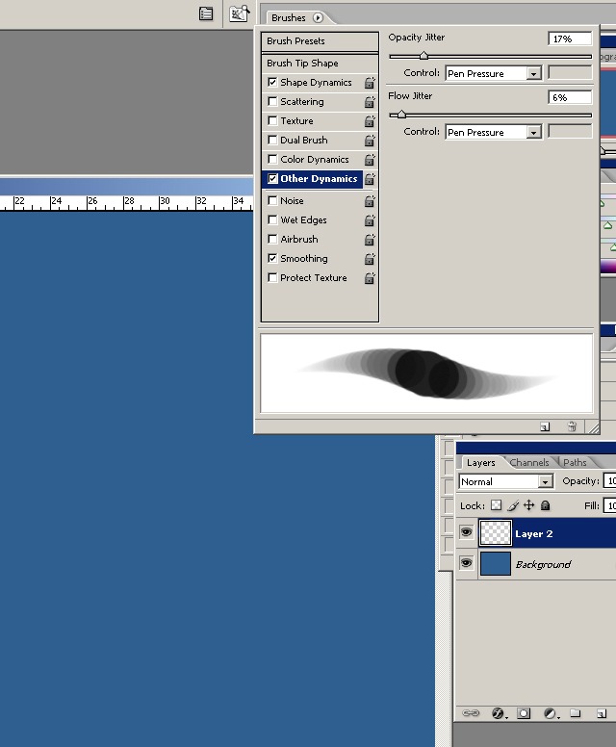
Task: Enable the Scattering checkbox
Action: (272, 101)
